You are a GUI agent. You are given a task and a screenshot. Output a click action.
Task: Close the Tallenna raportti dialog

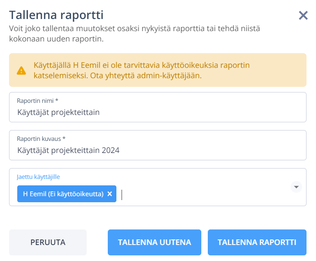point(303,16)
